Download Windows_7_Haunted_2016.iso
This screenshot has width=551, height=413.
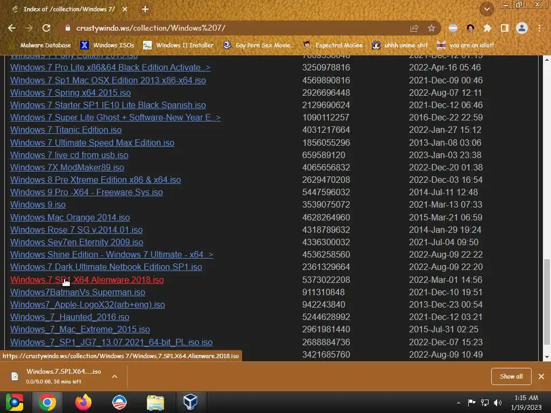[69, 317]
